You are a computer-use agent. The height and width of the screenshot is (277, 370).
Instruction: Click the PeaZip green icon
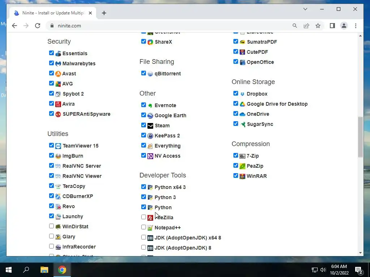point(242,166)
